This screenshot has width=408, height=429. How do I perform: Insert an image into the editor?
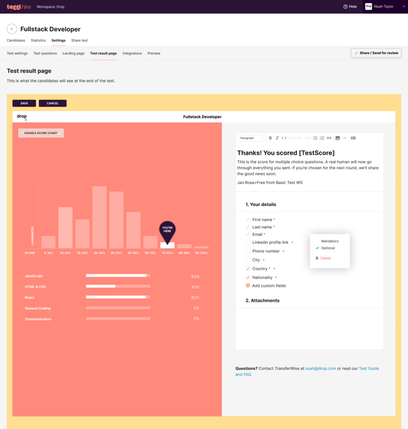(x=337, y=138)
